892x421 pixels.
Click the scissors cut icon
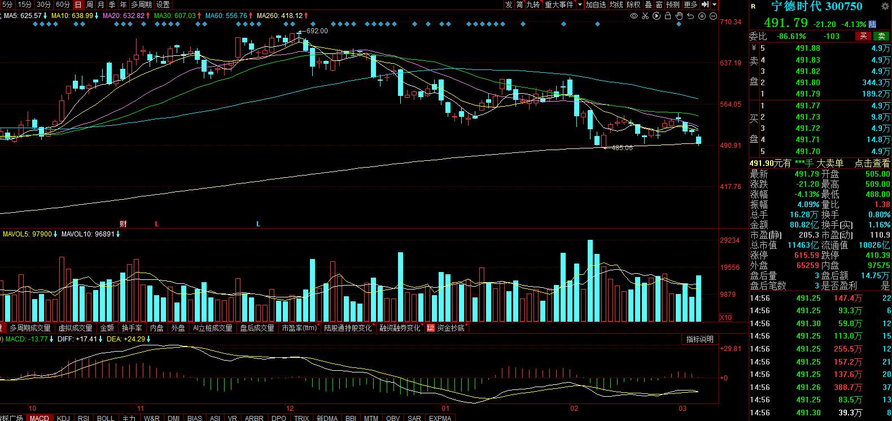[x=645, y=16]
